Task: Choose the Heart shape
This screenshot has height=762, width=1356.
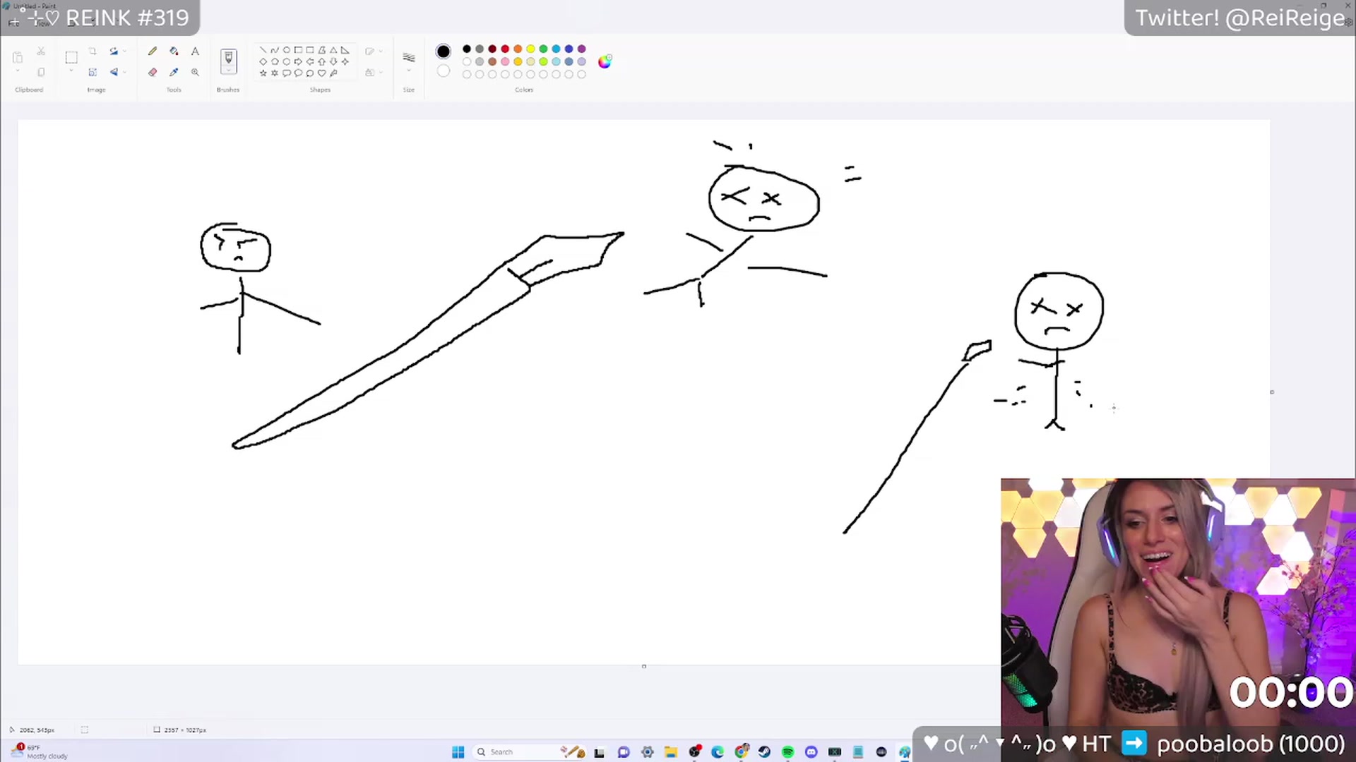Action: coord(321,73)
